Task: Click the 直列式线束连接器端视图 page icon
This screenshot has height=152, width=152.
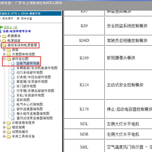Action: pyautogui.click(x=13, y=118)
